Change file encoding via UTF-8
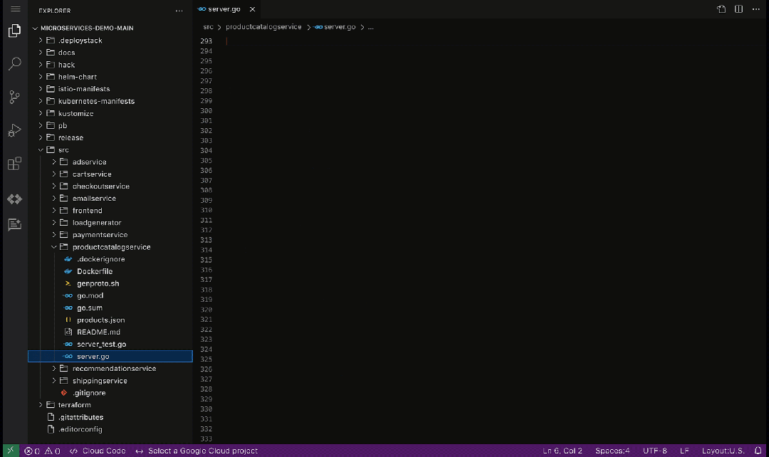The image size is (769, 457). click(x=655, y=451)
